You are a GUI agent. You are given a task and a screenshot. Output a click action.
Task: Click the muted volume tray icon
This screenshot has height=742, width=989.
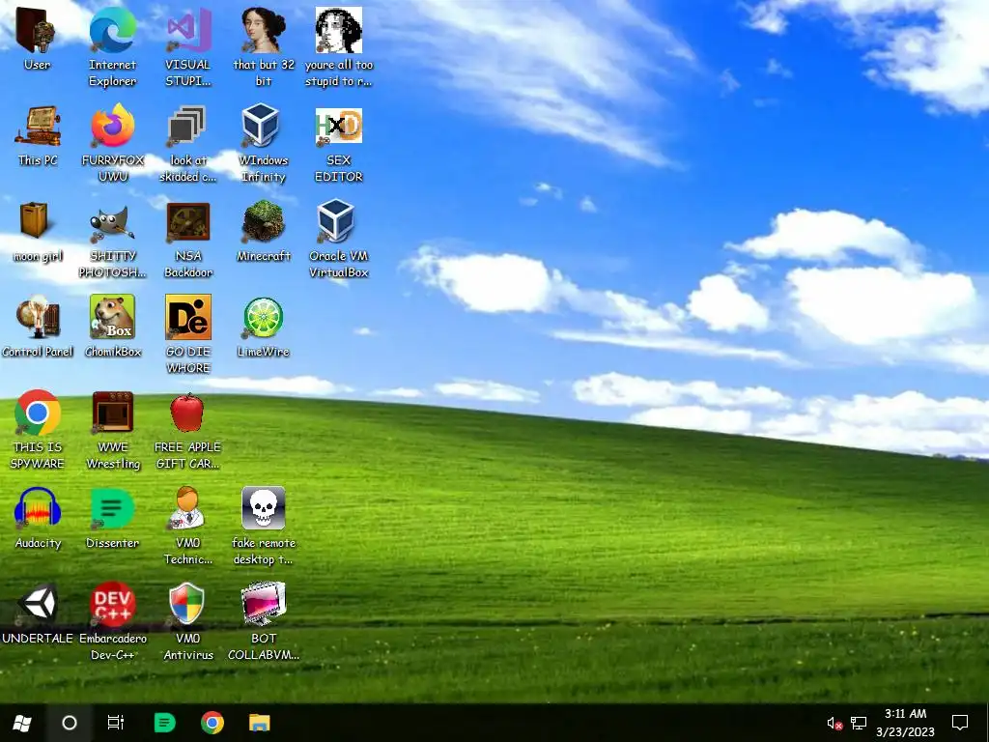(x=834, y=724)
